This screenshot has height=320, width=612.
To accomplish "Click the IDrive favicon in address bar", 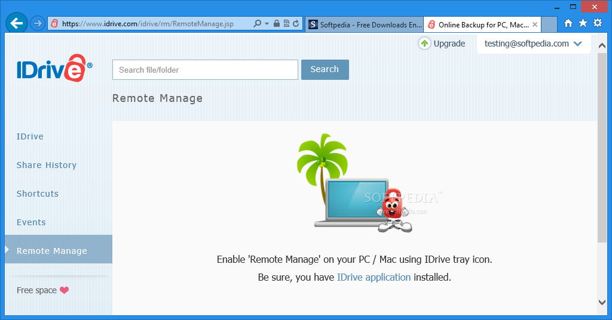I will pyautogui.click(x=54, y=24).
